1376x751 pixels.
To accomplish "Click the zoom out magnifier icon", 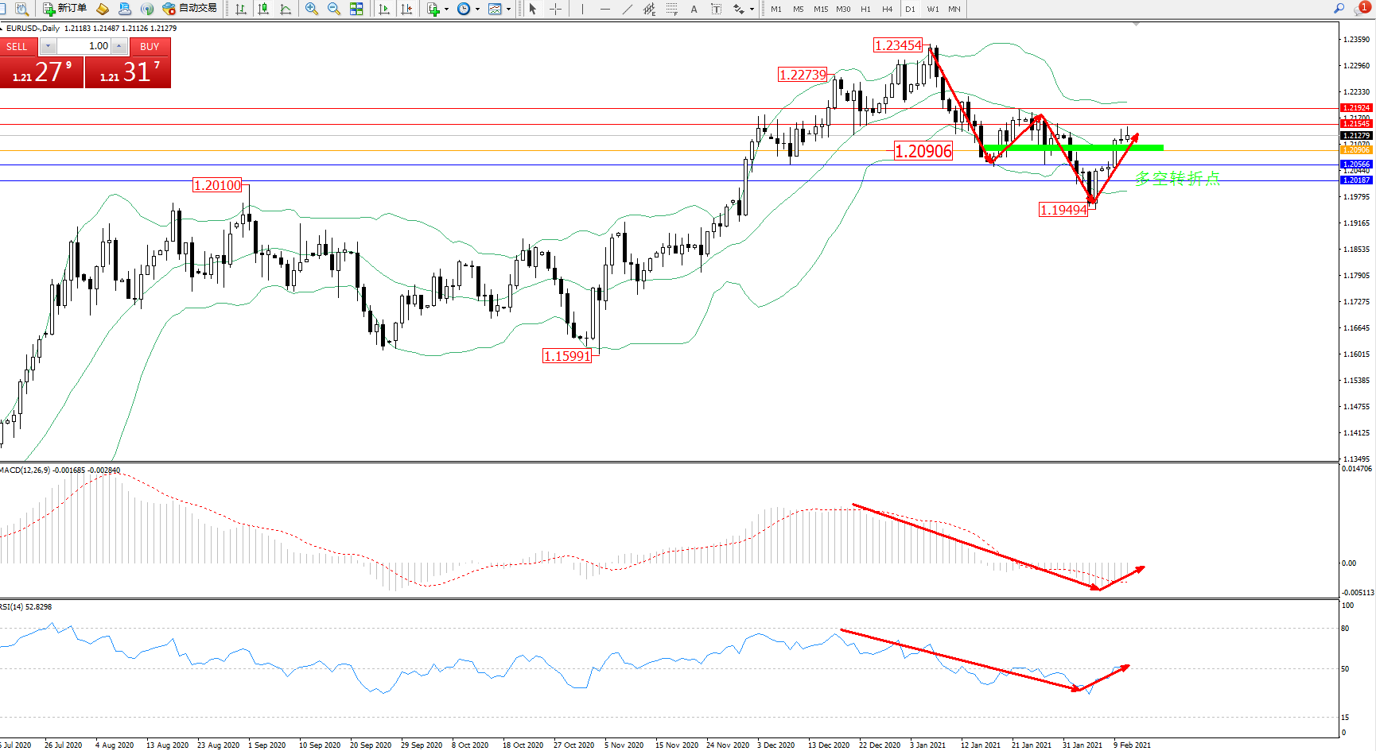I will pyautogui.click(x=334, y=9).
